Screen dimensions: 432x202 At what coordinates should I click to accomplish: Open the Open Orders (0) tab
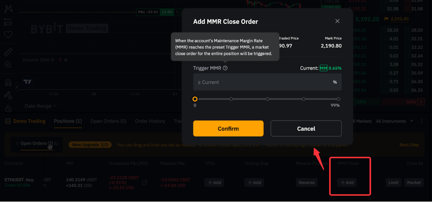[108, 121]
